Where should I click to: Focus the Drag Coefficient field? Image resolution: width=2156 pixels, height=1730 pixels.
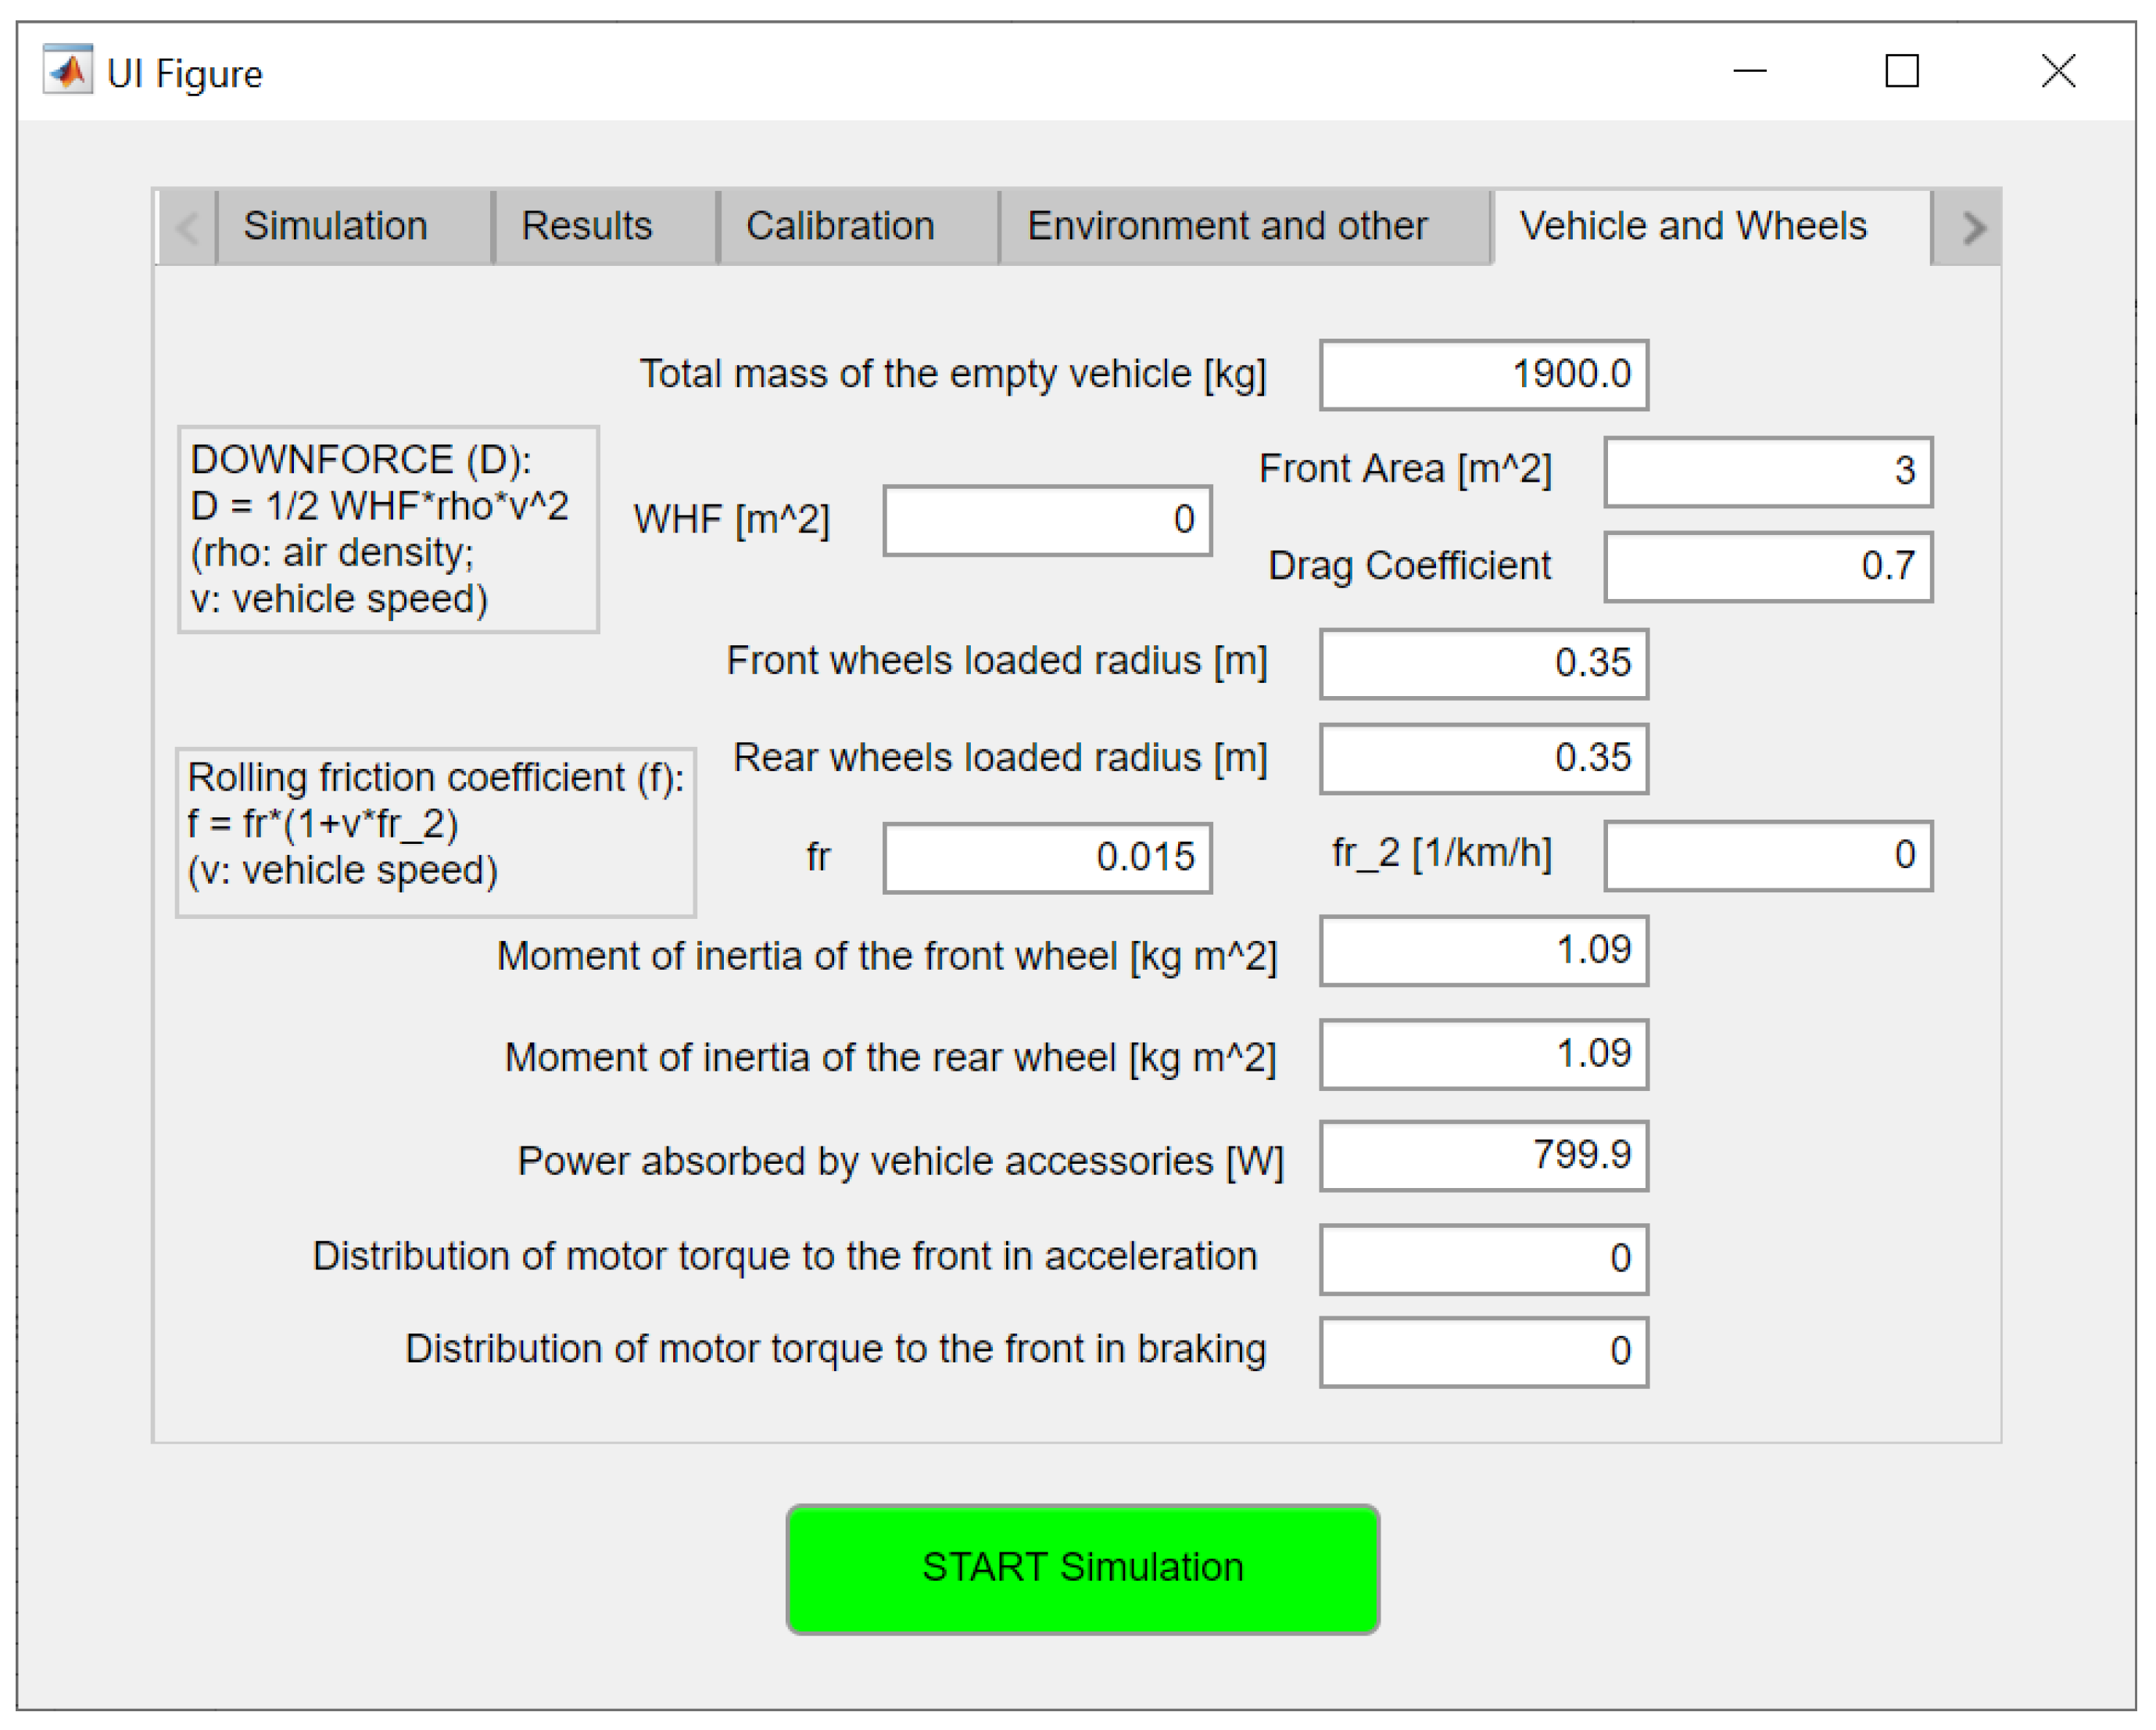point(1767,566)
